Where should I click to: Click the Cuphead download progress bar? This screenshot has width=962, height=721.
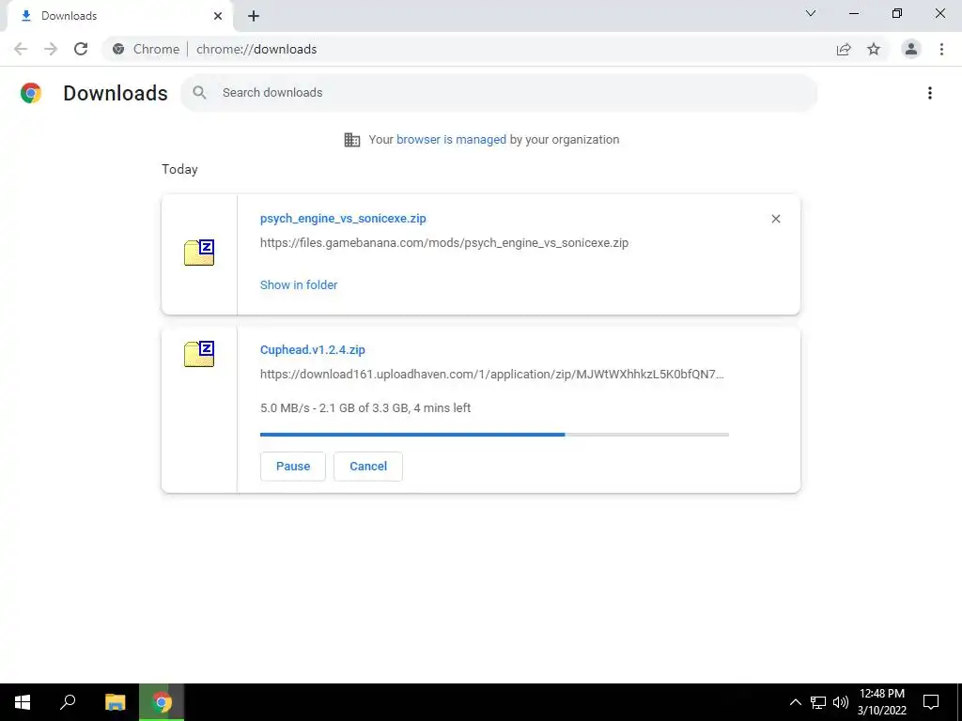494,435
